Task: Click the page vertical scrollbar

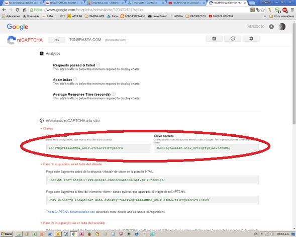Action: pos(294,73)
